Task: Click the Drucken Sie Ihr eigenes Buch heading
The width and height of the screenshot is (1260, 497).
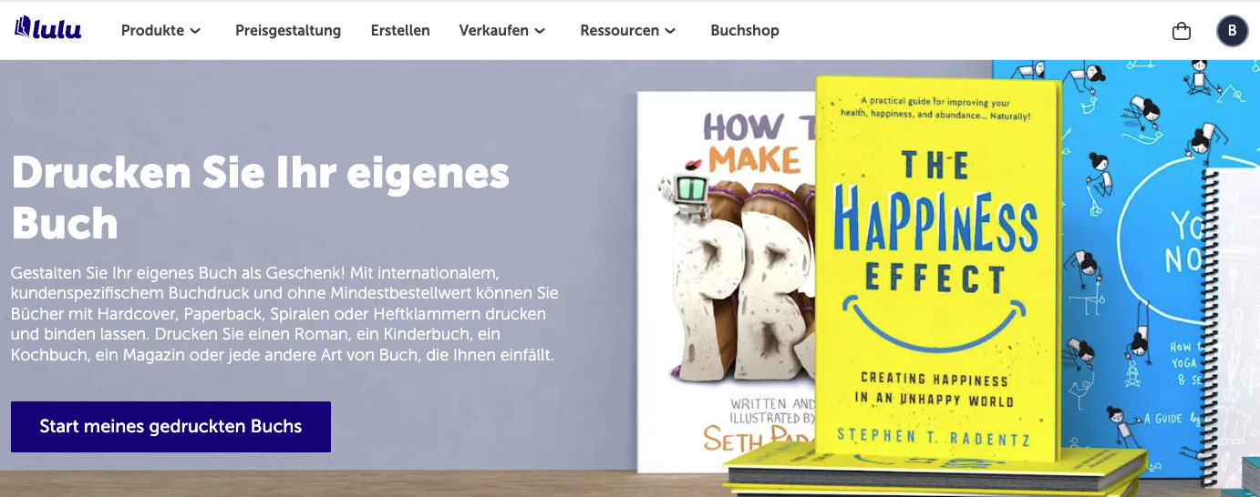Action: pos(260,198)
